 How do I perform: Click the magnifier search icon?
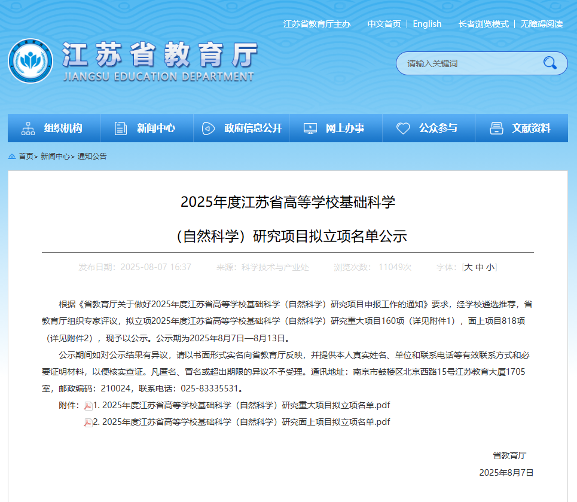(549, 63)
